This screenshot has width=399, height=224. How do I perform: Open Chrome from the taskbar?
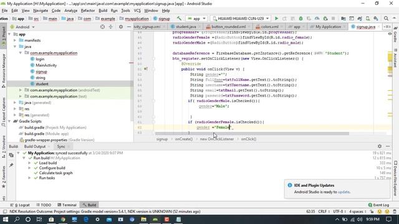(x=62, y=219)
